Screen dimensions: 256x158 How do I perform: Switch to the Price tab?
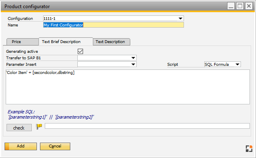(22, 42)
